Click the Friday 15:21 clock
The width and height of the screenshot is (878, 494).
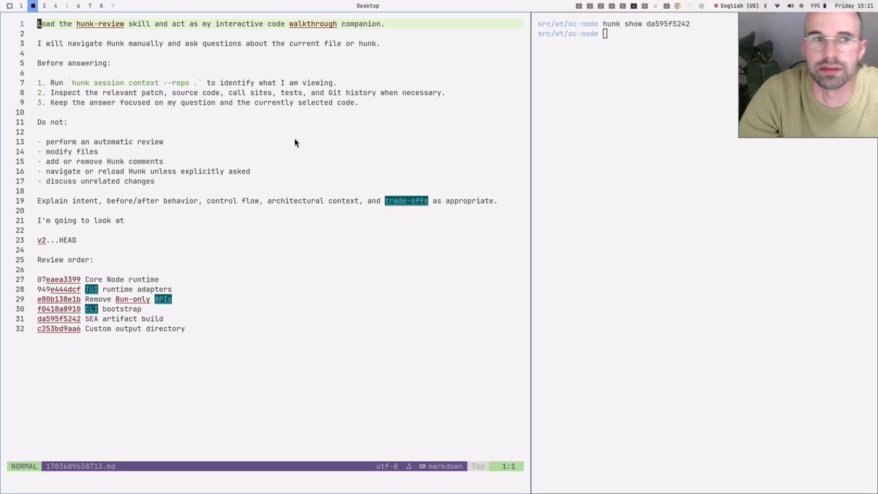point(854,6)
